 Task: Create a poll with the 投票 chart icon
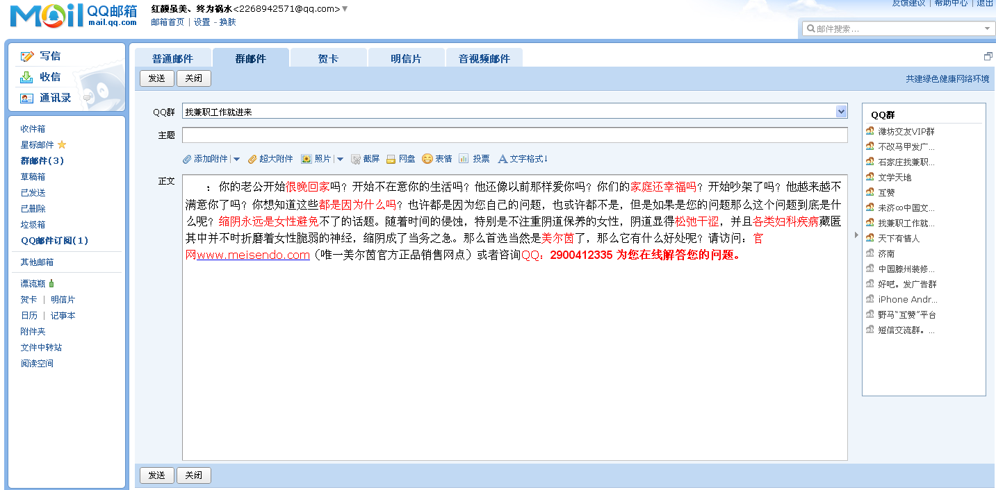click(x=462, y=158)
